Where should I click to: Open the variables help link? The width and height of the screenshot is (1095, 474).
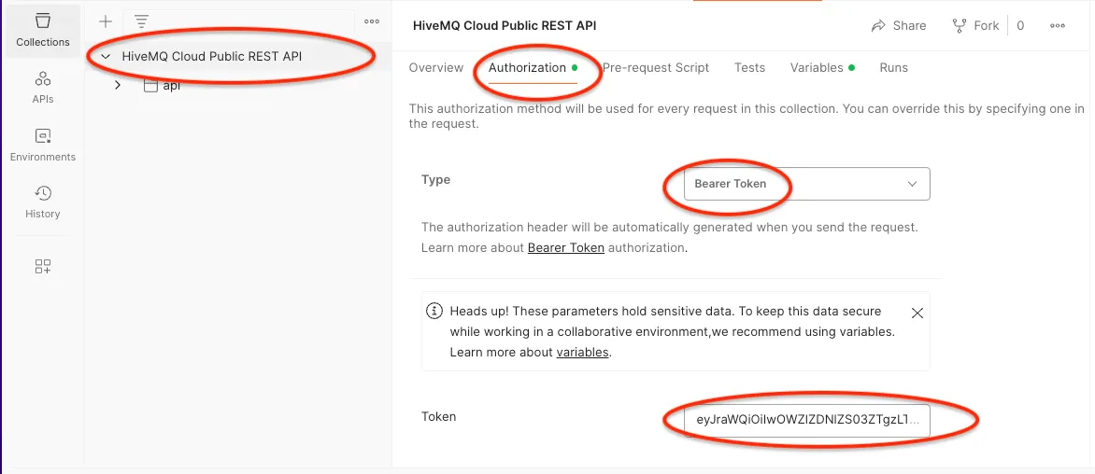[582, 352]
